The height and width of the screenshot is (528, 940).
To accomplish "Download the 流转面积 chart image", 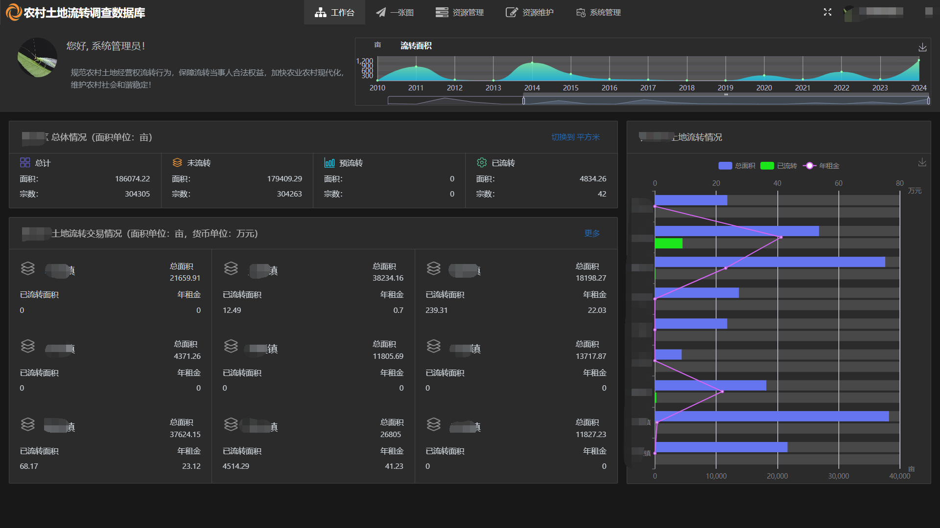I will pos(922,47).
